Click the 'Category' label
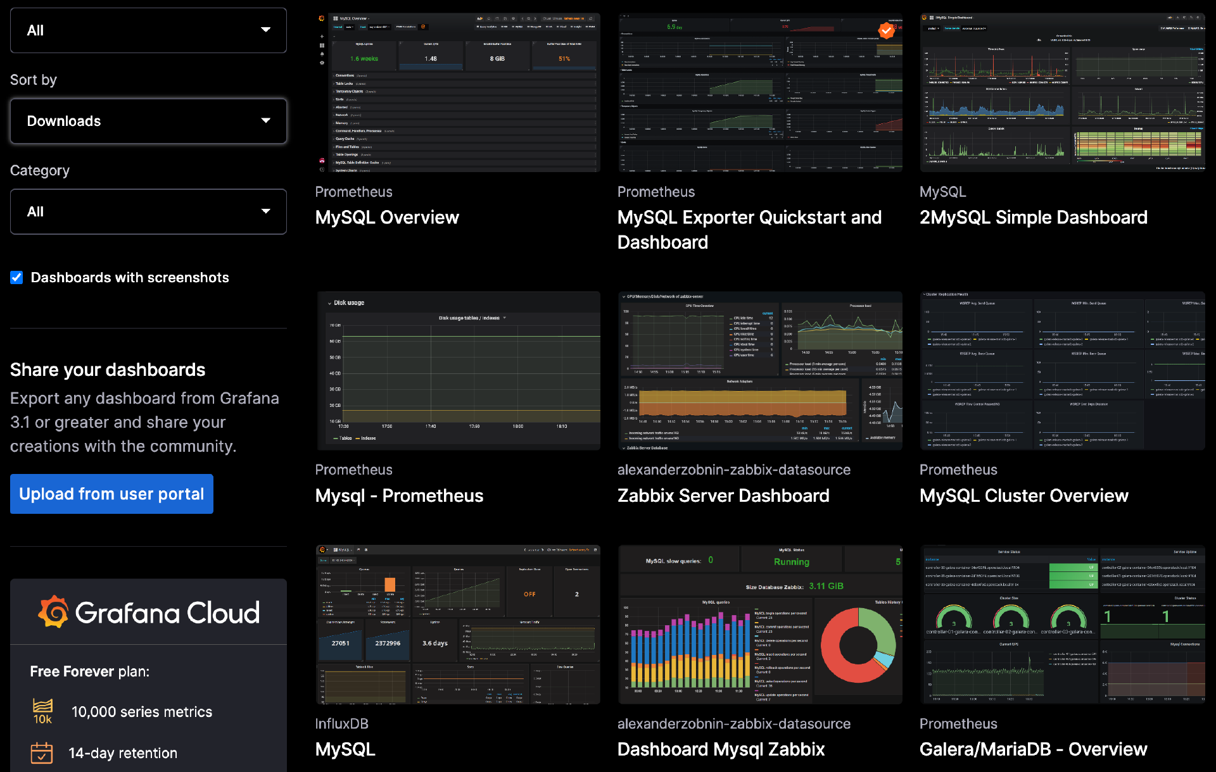Screen dimensions: 1216x772 40,171
